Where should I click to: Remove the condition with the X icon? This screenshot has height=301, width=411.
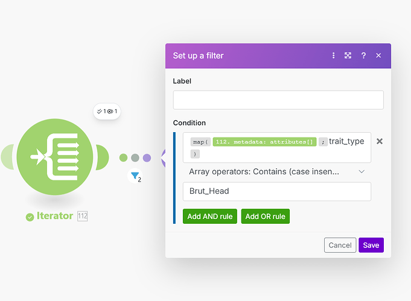pos(380,141)
